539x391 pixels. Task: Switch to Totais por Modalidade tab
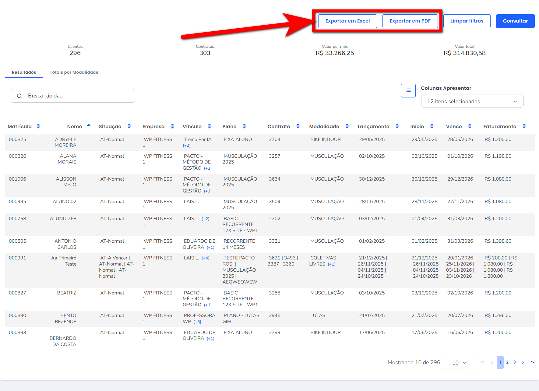click(74, 72)
